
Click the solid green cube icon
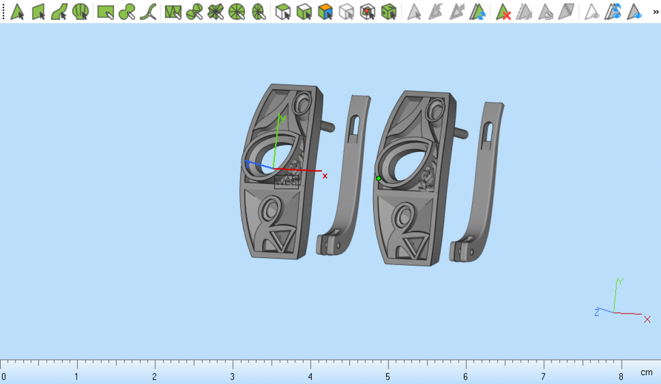(x=389, y=11)
